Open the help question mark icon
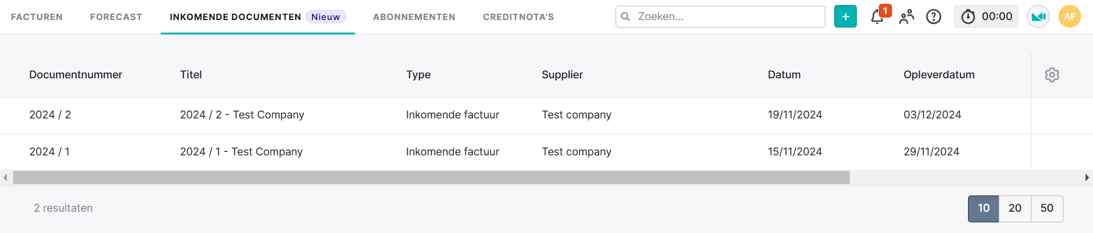This screenshot has height=233, width=1093. coord(934,17)
